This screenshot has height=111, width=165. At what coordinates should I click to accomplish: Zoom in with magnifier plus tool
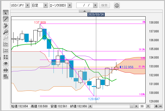6,32
